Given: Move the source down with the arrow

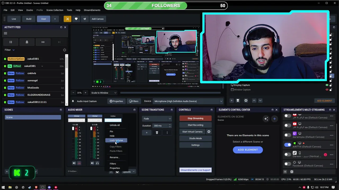Looking at the screenshot, I should click(260, 101).
